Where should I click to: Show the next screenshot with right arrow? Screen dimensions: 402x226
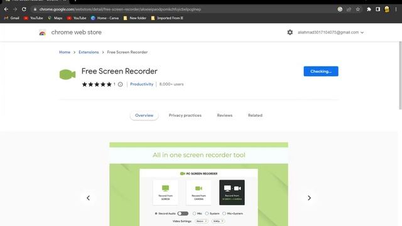click(x=309, y=198)
